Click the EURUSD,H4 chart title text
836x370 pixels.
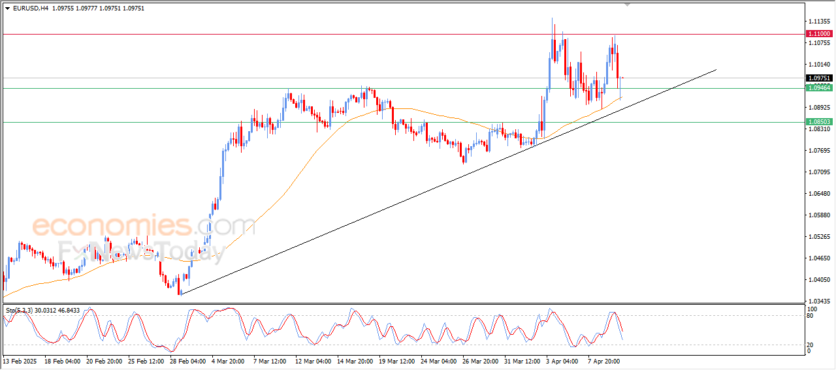pos(29,8)
